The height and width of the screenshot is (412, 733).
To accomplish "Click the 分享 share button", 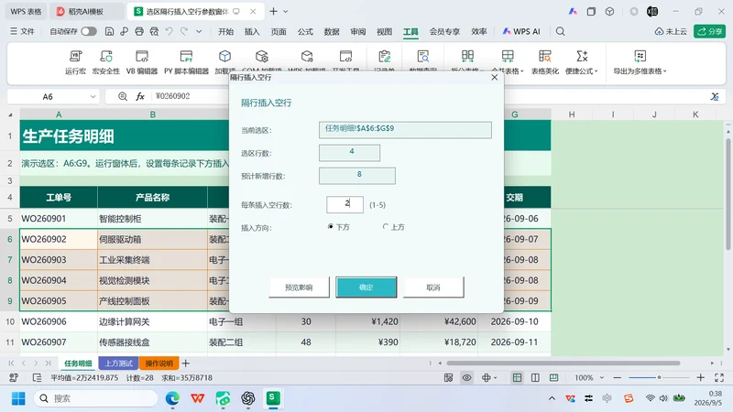I will 709,31.
